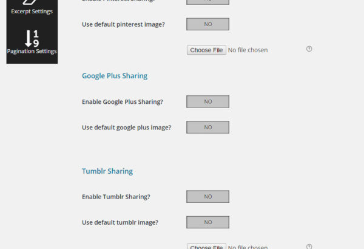Open Pagination Settings via the arrow icon
Screen dimensions: 364x249
tap(32, 38)
